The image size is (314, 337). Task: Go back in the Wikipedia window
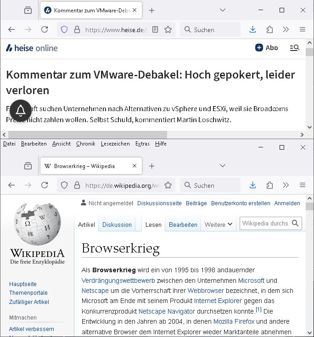pos(11,185)
